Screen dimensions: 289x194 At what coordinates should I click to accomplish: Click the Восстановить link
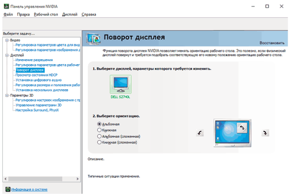272,43
